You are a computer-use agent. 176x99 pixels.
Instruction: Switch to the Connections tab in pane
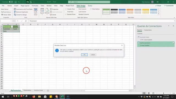[148, 30]
